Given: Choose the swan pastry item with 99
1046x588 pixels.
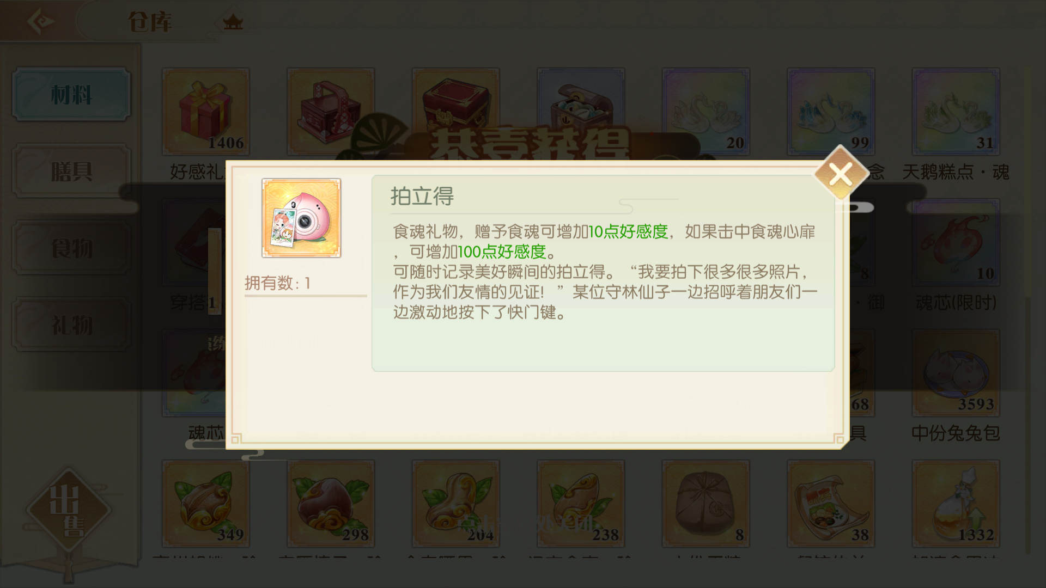Looking at the screenshot, I should click(831, 112).
